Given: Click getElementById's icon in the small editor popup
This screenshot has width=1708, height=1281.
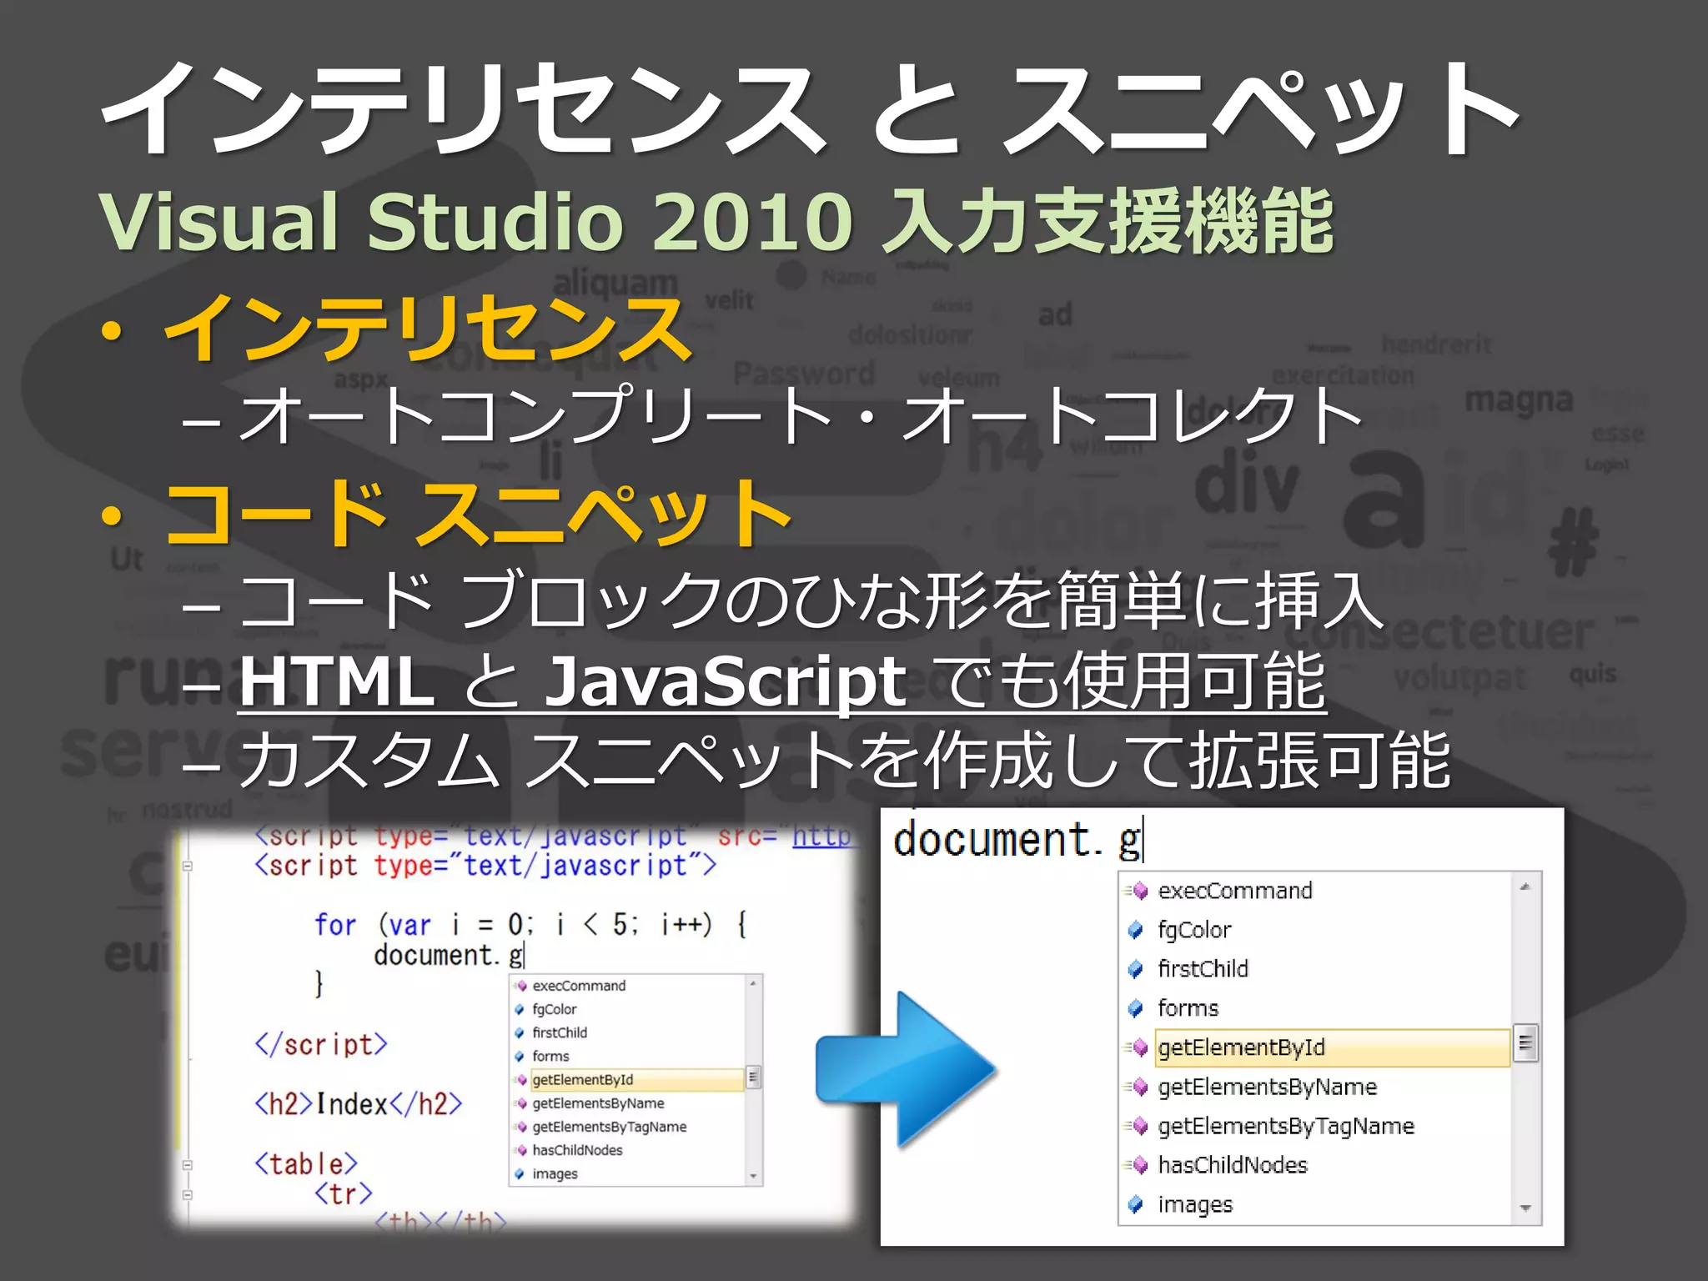Looking at the screenshot, I should point(520,1080).
